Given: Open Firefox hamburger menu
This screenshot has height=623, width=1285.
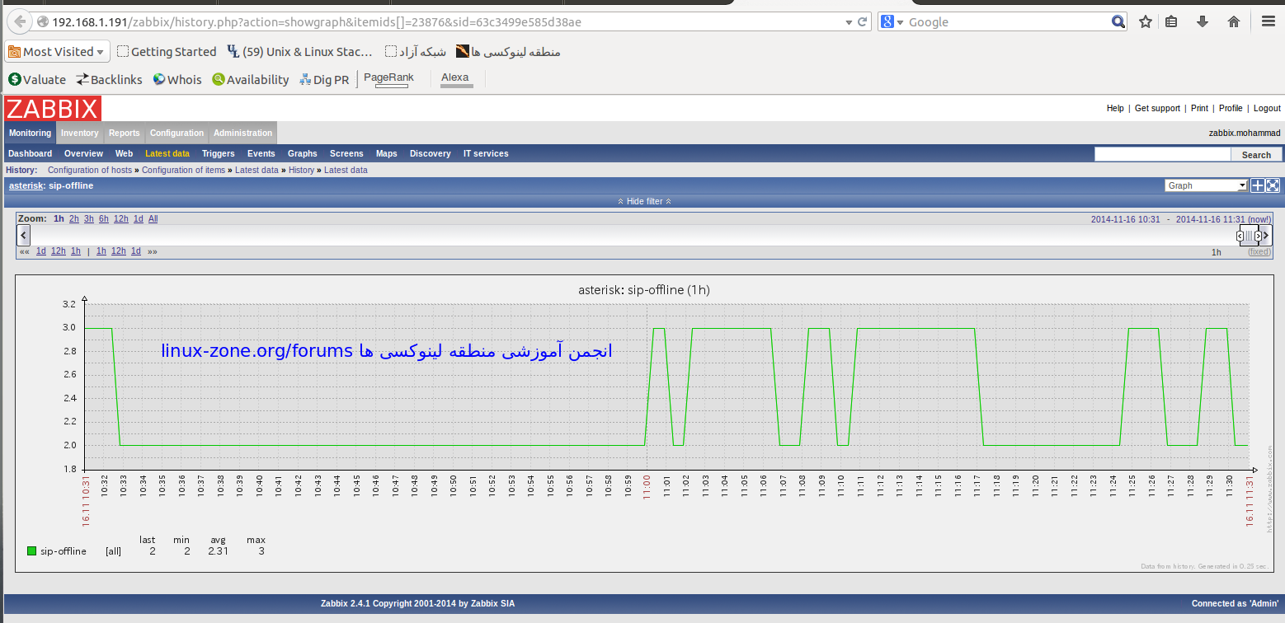Looking at the screenshot, I should point(1267,22).
